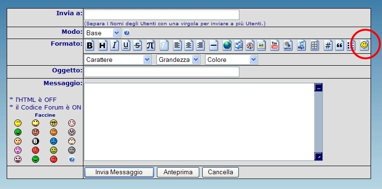Center align the text

188,45
